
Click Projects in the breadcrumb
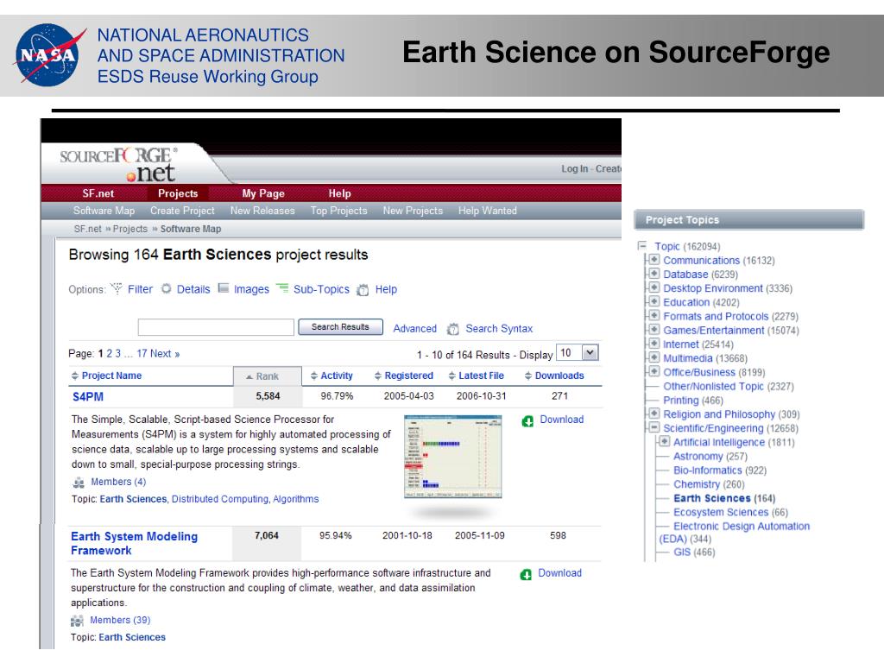129,229
